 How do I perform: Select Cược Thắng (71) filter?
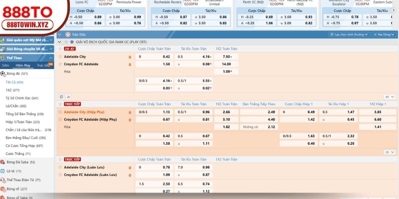pos(18,154)
